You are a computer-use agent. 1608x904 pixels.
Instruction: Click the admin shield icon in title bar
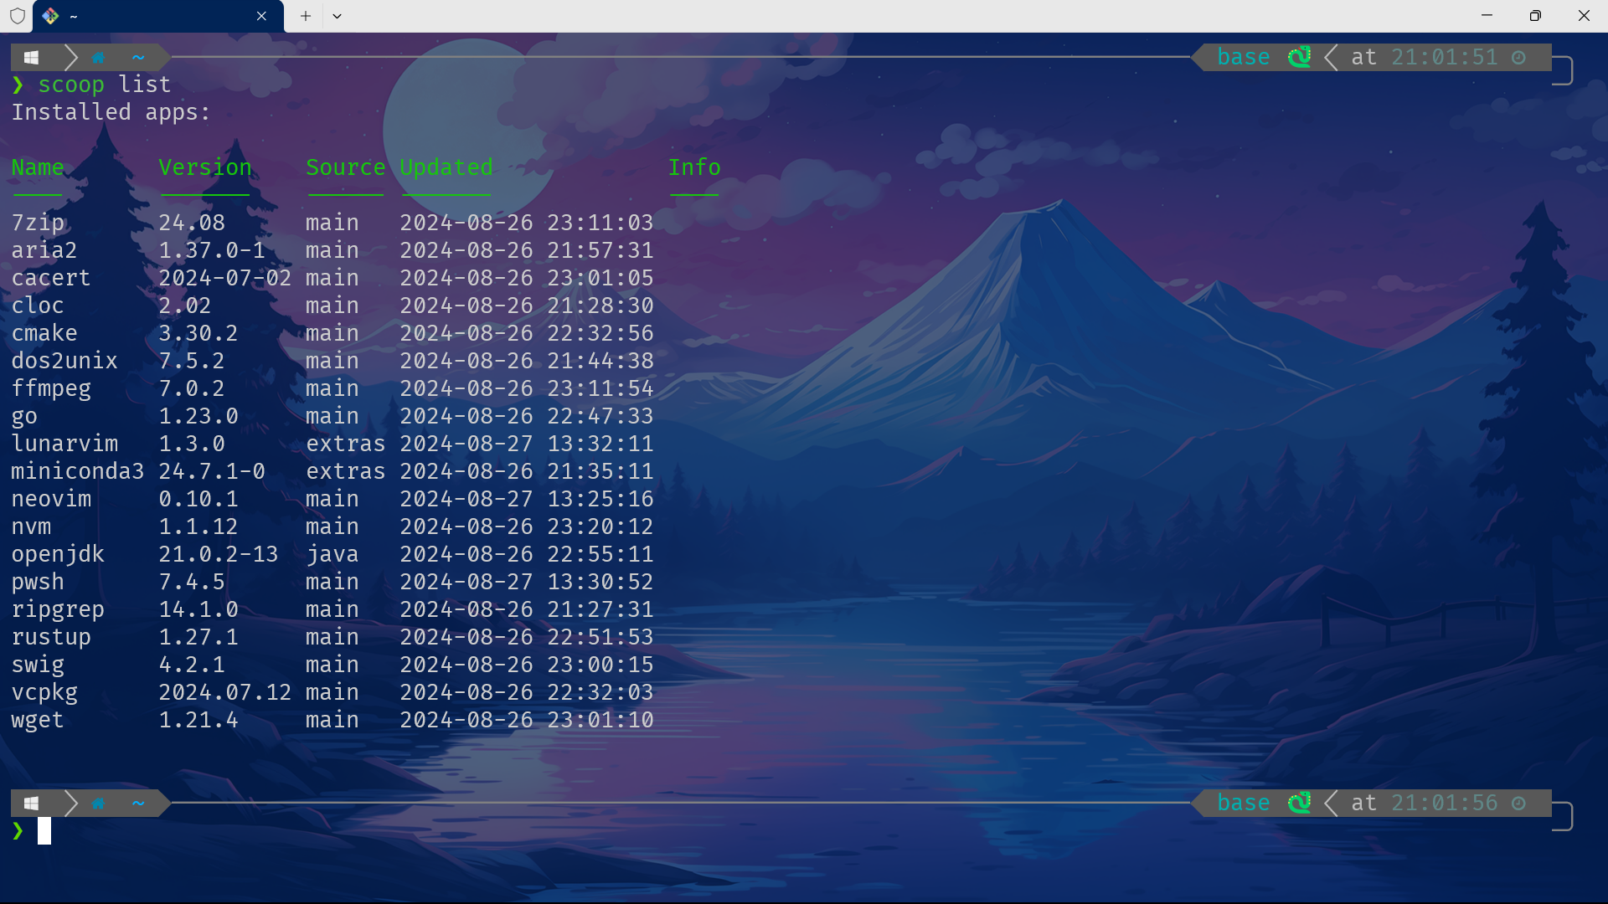(18, 16)
